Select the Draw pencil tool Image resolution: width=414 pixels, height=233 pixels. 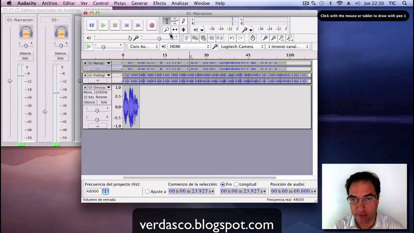pyautogui.click(x=183, y=21)
